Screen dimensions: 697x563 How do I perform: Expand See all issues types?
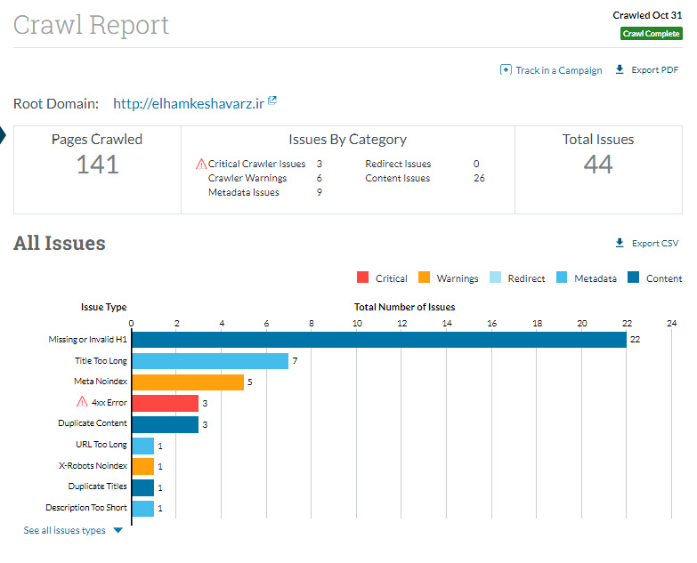coord(64,531)
